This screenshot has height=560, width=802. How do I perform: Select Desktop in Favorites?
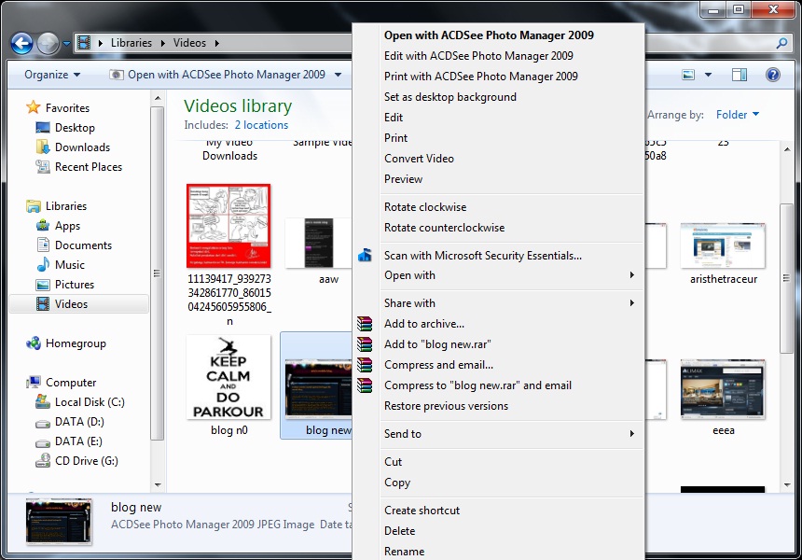tap(75, 128)
